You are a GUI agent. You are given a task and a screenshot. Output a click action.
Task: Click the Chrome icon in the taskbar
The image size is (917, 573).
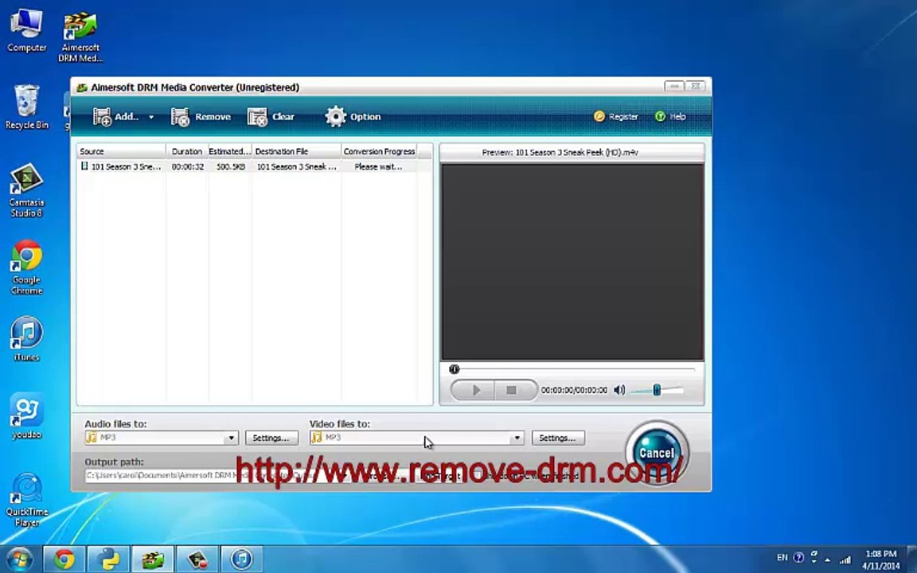pos(64,559)
